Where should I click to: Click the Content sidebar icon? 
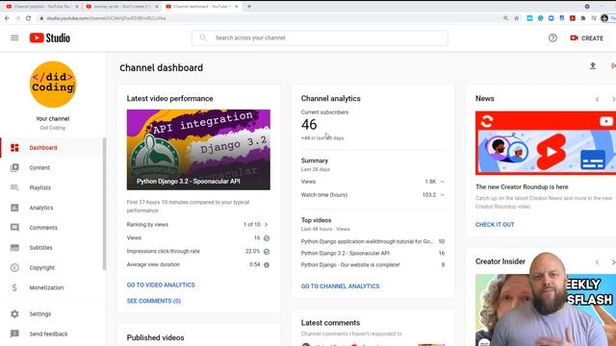14,167
